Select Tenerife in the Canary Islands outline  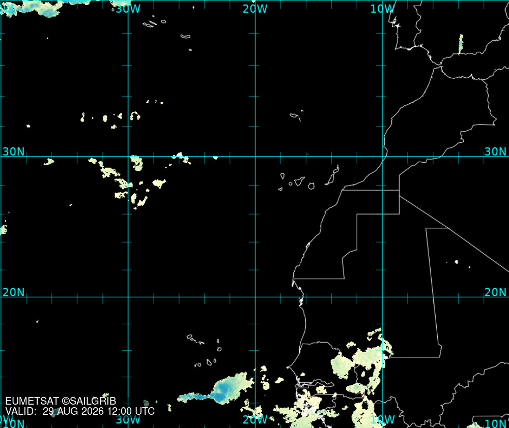(299, 181)
